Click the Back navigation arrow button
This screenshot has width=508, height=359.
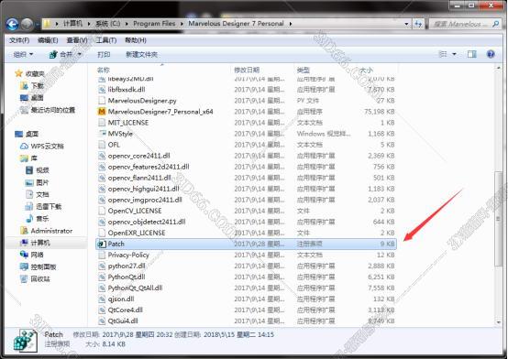[12, 24]
